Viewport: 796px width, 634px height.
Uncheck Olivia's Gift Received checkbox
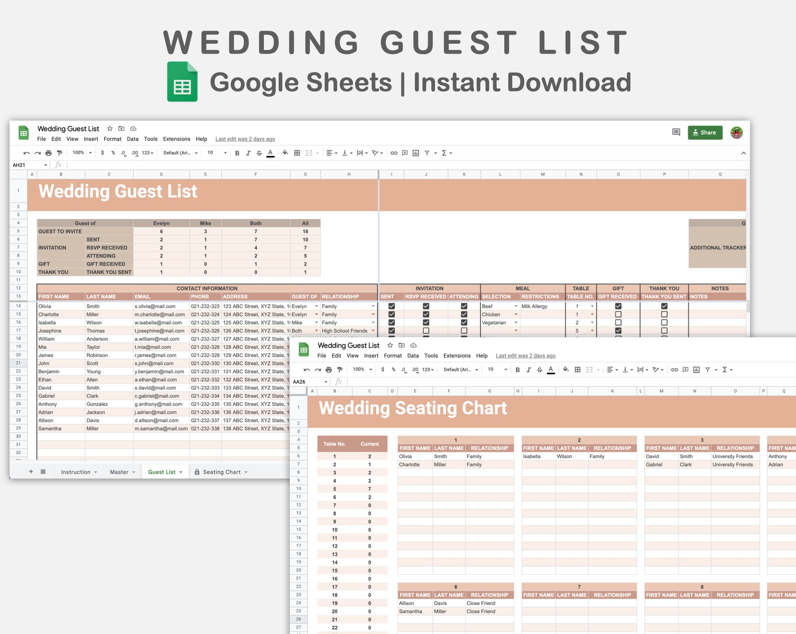point(618,306)
